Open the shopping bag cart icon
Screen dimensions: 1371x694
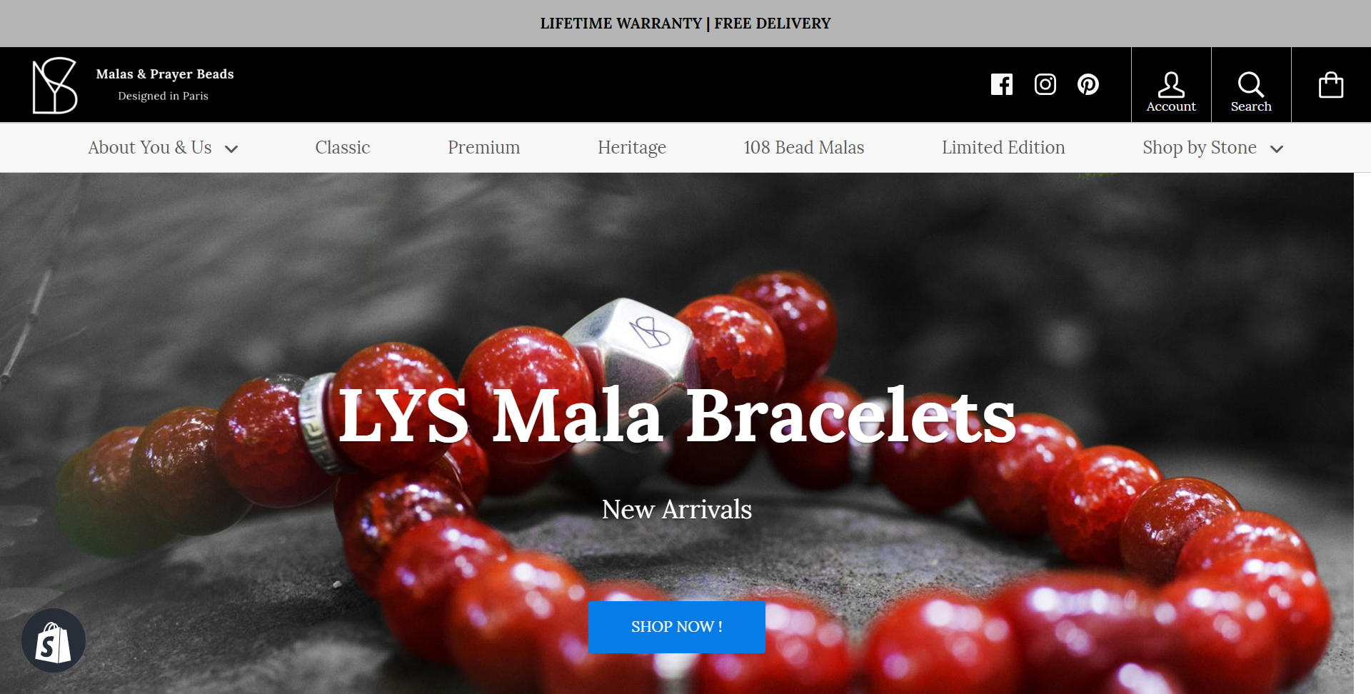pos(1331,85)
